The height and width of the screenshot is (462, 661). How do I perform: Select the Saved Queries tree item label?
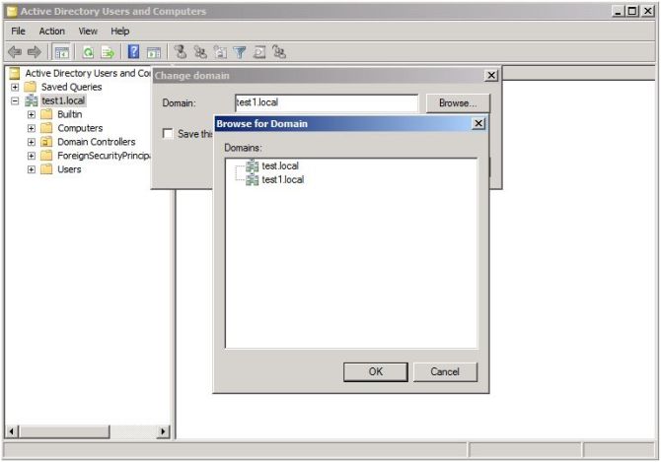pyautogui.click(x=71, y=87)
